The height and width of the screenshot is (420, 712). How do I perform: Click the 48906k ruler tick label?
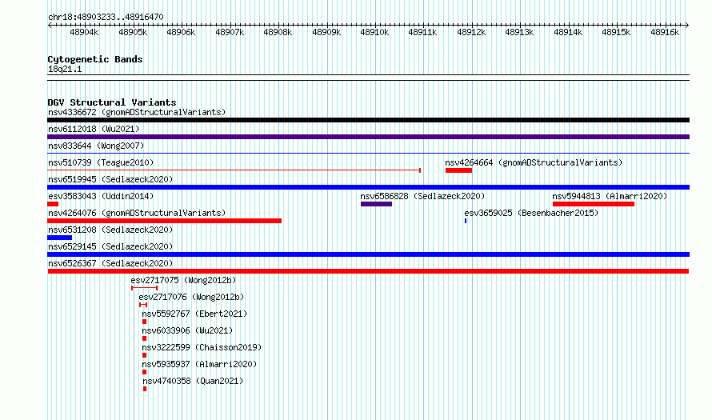pos(181,32)
